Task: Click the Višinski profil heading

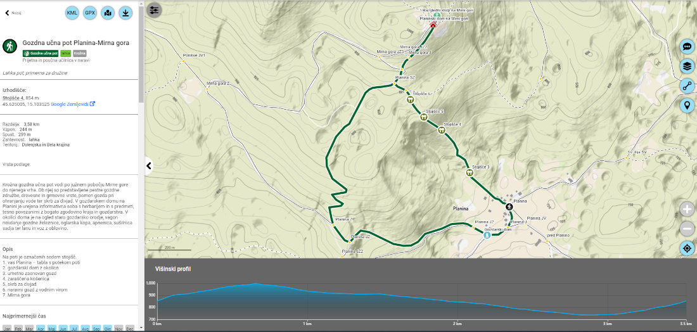Action: (x=173, y=269)
